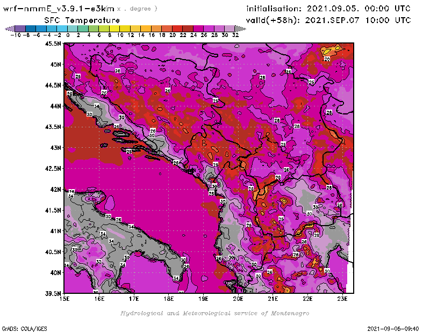
Task: Click the "45.5N" latitude label
Action: [53, 44]
